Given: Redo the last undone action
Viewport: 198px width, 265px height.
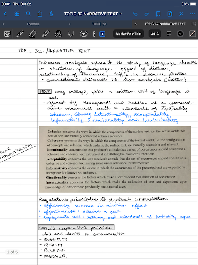Looking at the screenshot, I should tap(147, 14).
